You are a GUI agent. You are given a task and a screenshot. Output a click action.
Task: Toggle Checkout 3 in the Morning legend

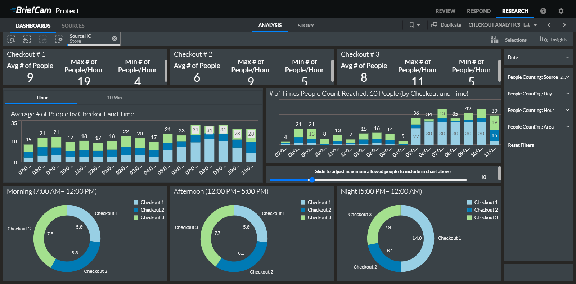click(x=149, y=217)
